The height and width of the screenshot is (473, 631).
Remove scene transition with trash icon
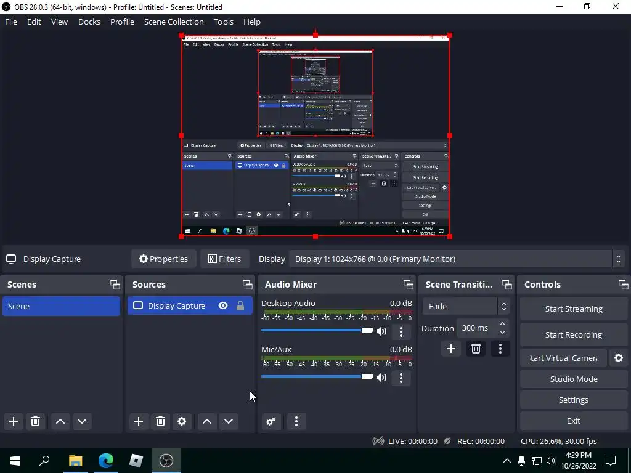pyautogui.click(x=476, y=349)
